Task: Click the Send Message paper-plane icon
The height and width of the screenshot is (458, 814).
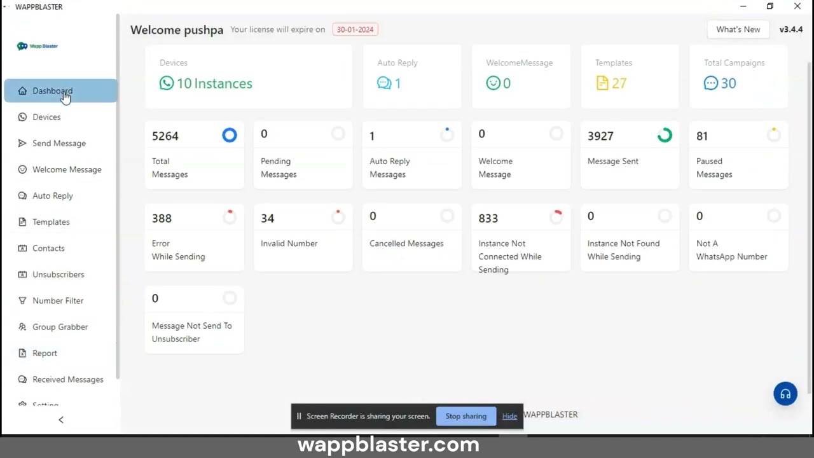Action: coord(22,143)
